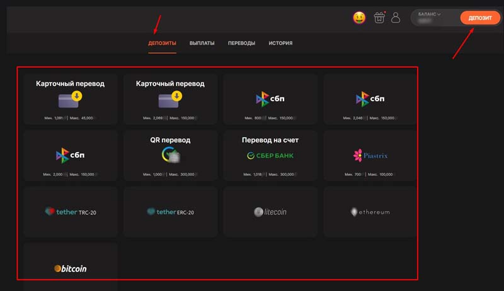504x291 pixels.
Task: Choose Карточный перевод with min 2,069
Action: pyautogui.click(x=170, y=99)
